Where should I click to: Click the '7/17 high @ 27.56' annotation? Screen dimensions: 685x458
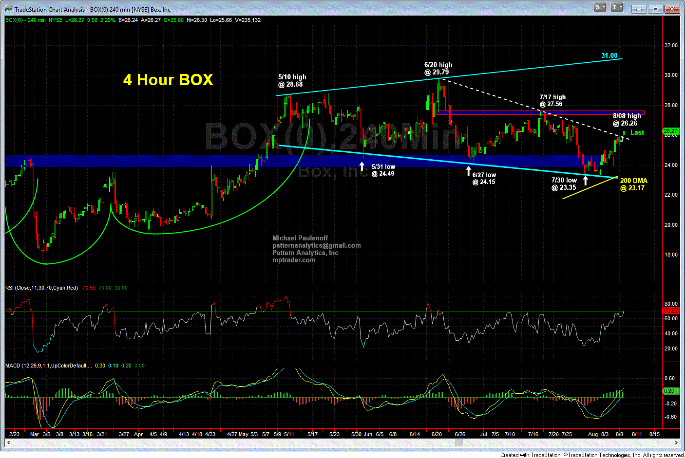pyautogui.click(x=552, y=100)
